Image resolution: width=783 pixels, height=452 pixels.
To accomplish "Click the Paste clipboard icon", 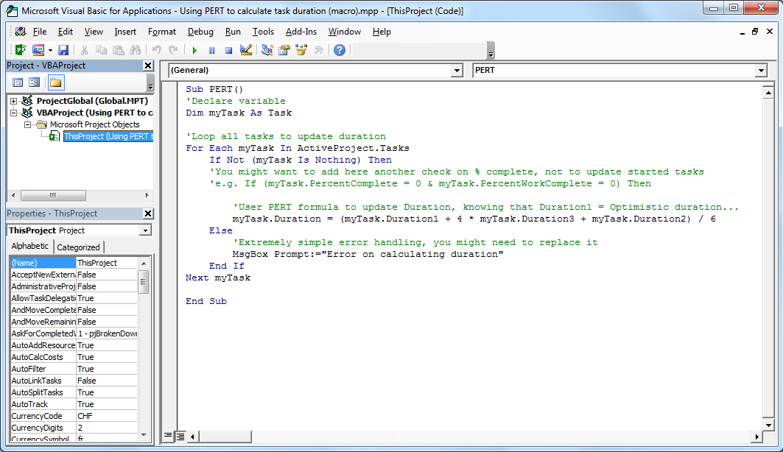I will (x=119, y=50).
